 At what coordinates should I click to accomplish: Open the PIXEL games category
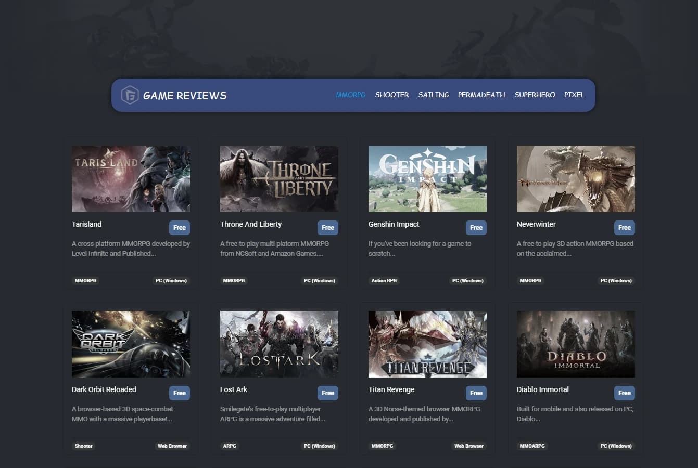click(574, 95)
